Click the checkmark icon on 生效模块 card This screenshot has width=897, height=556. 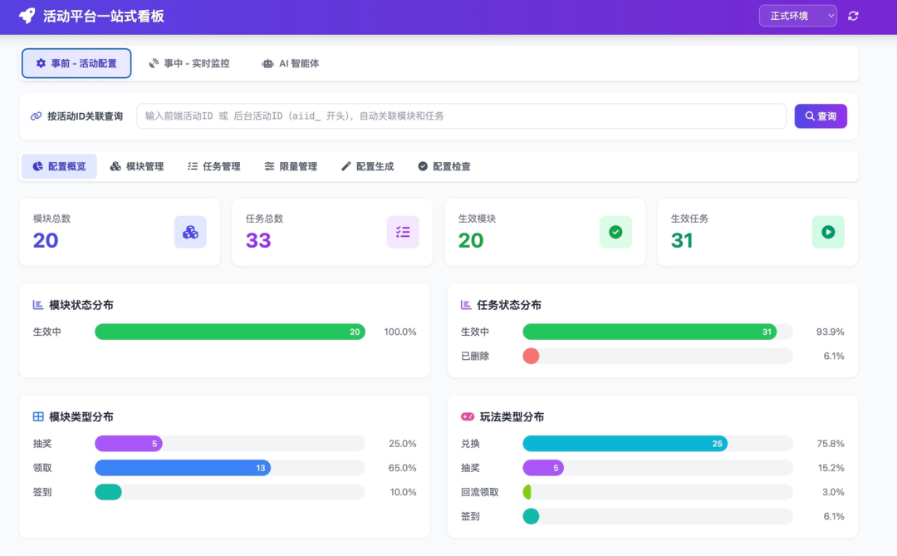point(615,232)
